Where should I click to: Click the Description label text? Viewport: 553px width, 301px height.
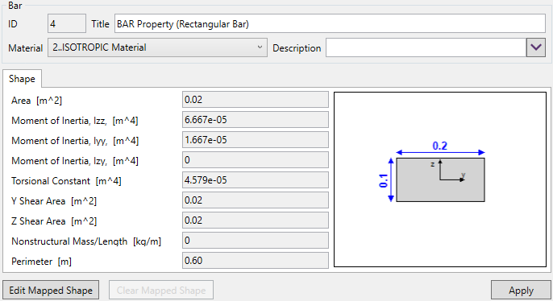point(297,47)
